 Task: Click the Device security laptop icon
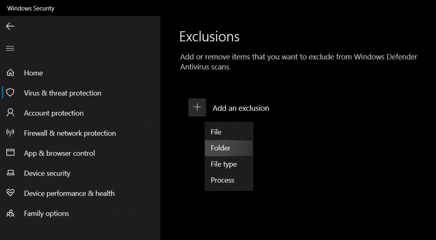pos(10,173)
